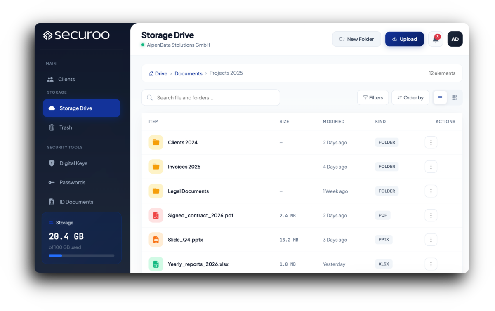Click the Securoo logo

coord(76,35)
